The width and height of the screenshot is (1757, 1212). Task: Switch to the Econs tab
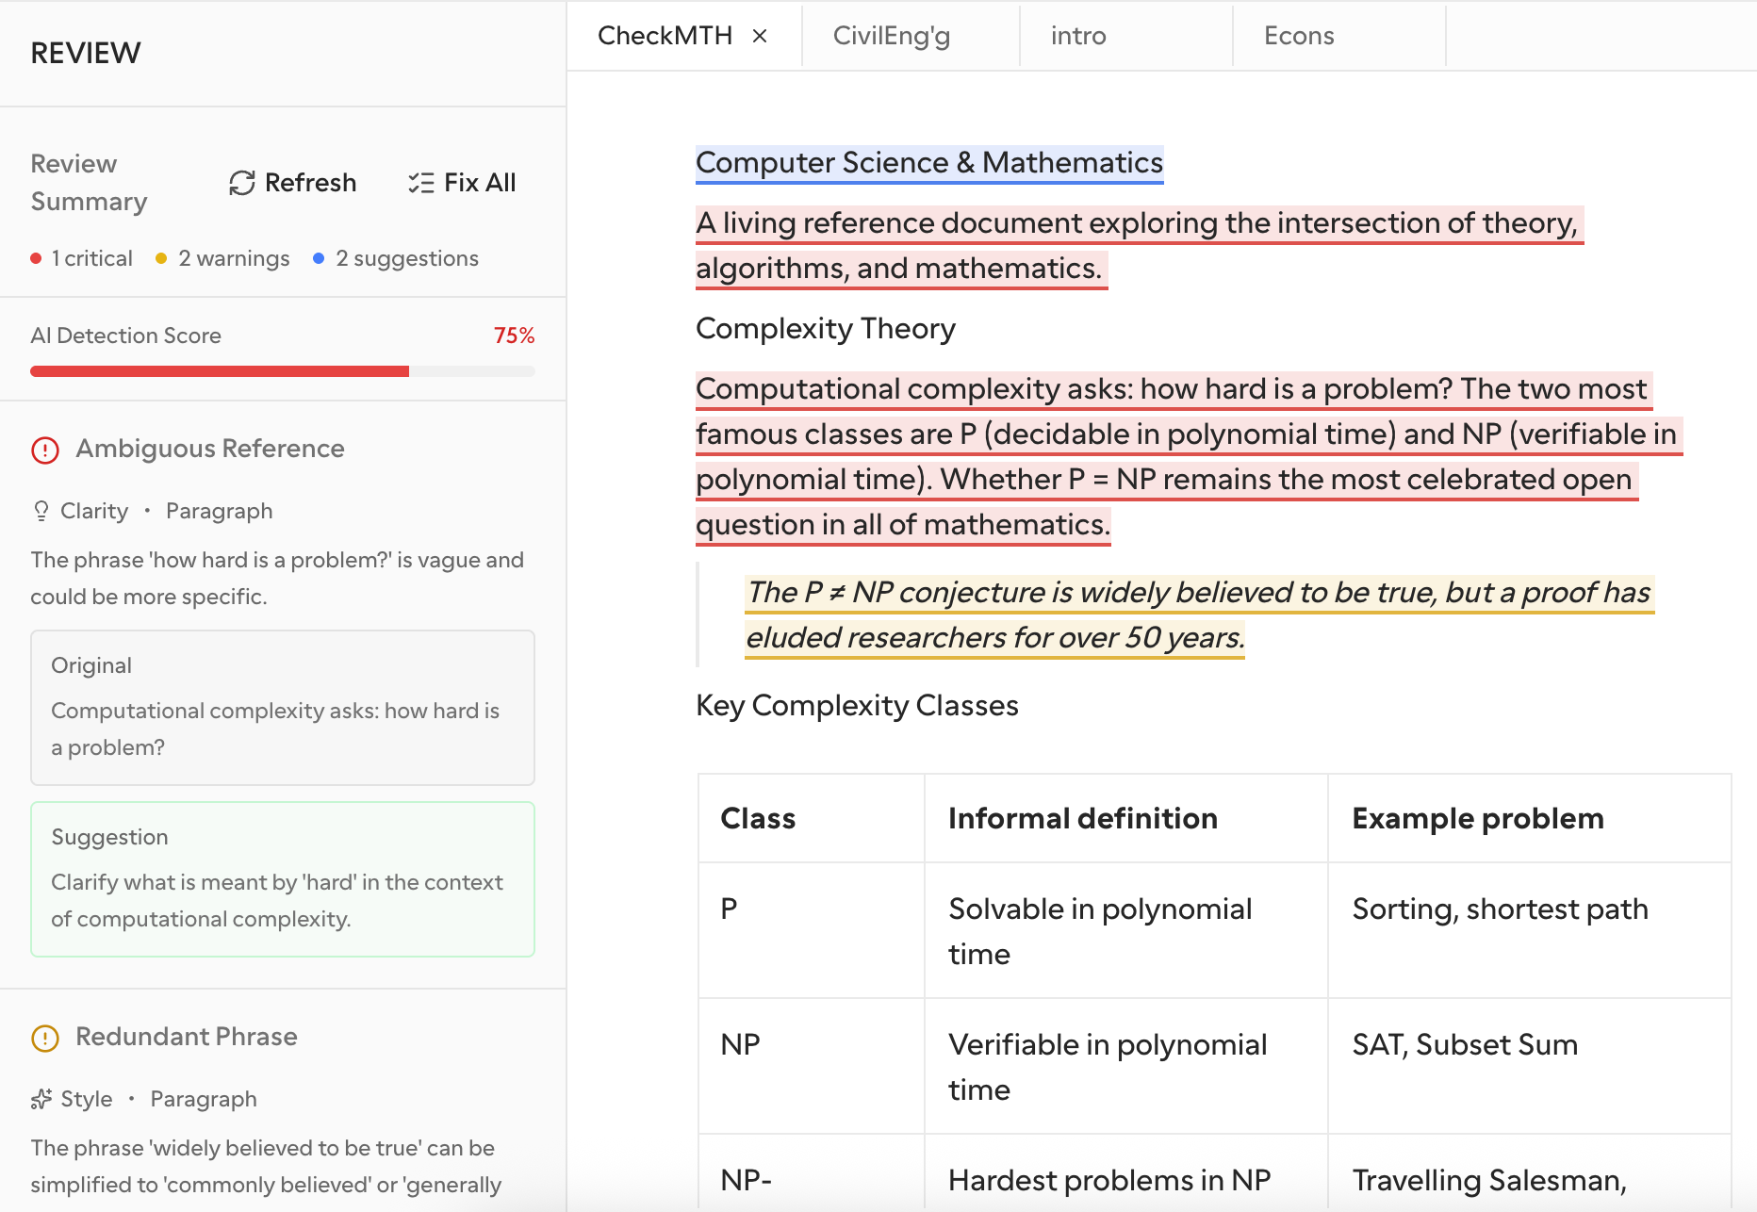(1298, 36)
